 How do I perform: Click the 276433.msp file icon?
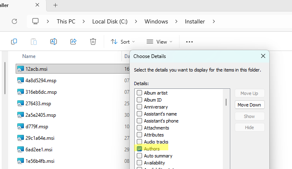coord(21,104)
